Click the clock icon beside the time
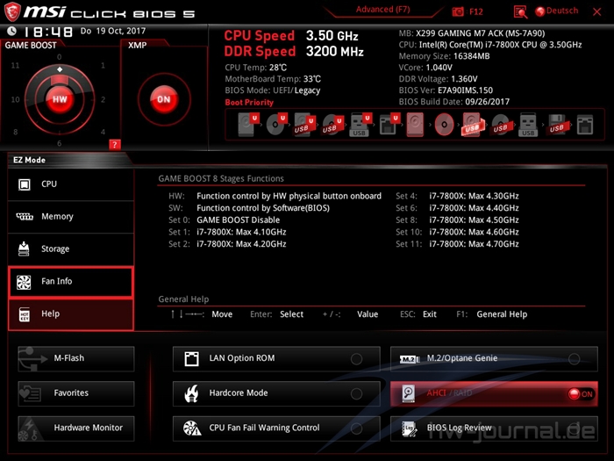Image resolution: width=614 pixels, height=461 pixels. [12, 31]
